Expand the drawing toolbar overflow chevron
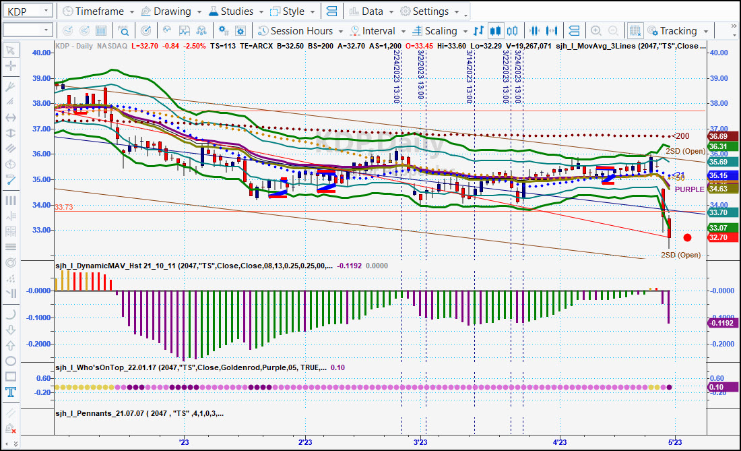 pos(15,444)
